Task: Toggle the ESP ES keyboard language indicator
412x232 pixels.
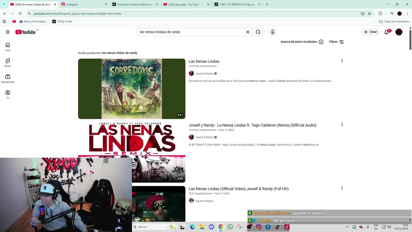Action: click(x=376, y=227)
